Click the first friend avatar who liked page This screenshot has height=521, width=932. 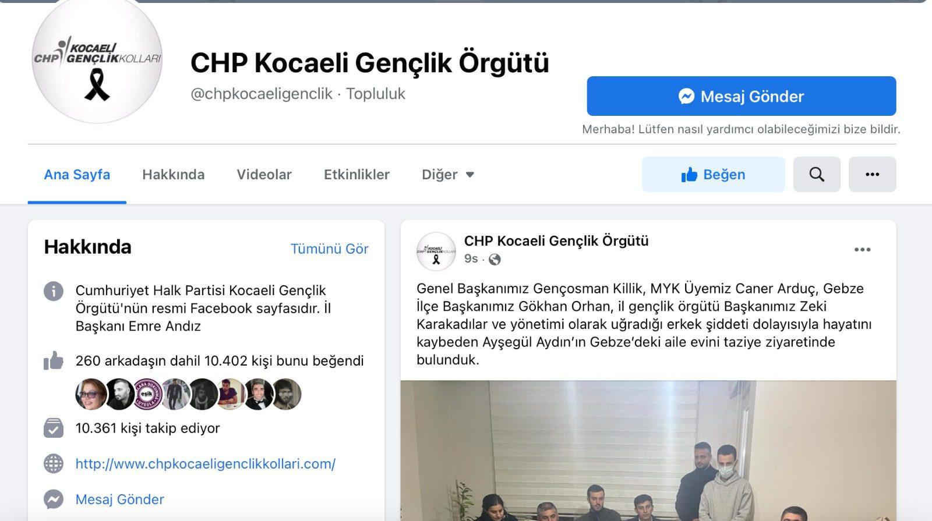[x=91, y=394]
